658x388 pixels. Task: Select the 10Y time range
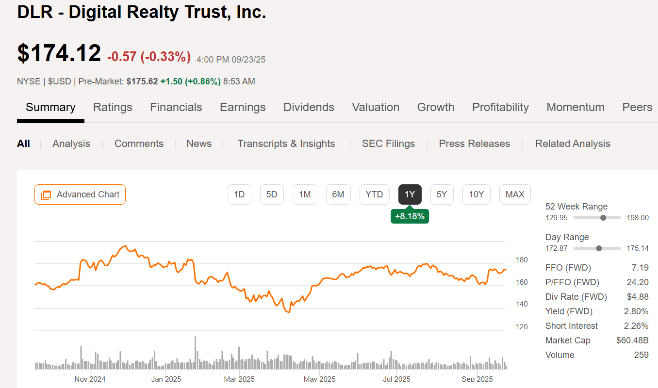click(x=476, y=194)
